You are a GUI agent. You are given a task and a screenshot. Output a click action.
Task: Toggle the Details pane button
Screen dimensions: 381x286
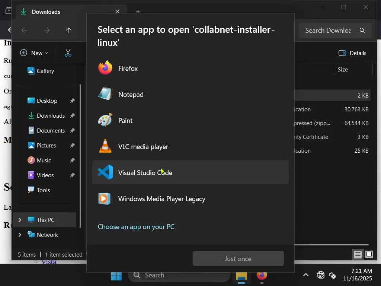[352, 53]
